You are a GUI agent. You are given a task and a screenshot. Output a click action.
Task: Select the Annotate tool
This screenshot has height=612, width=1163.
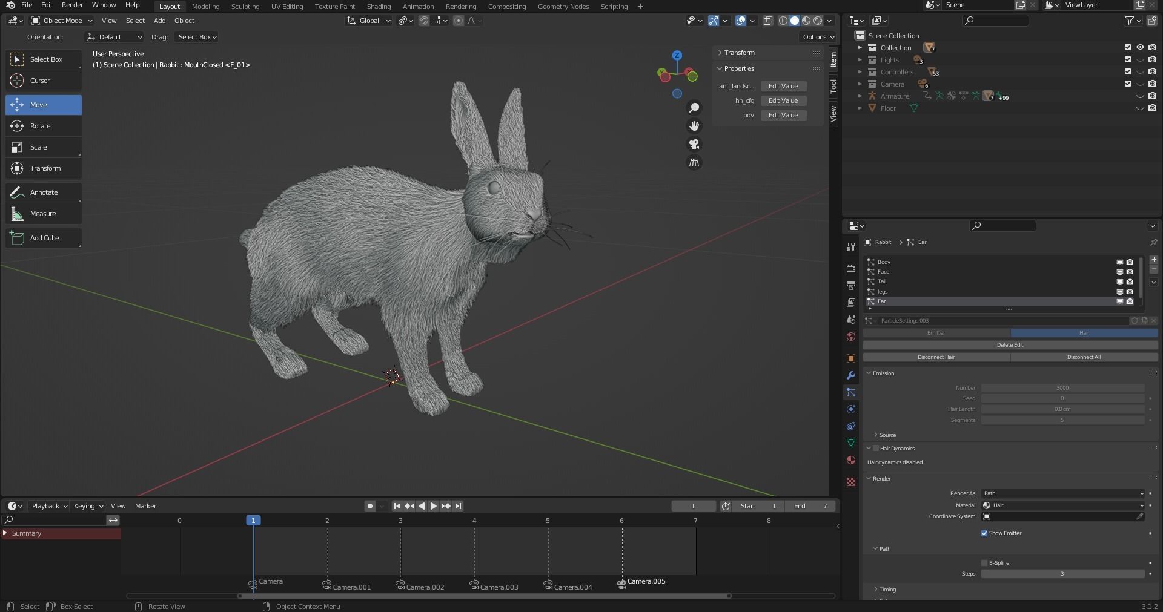tap(43, 192)
